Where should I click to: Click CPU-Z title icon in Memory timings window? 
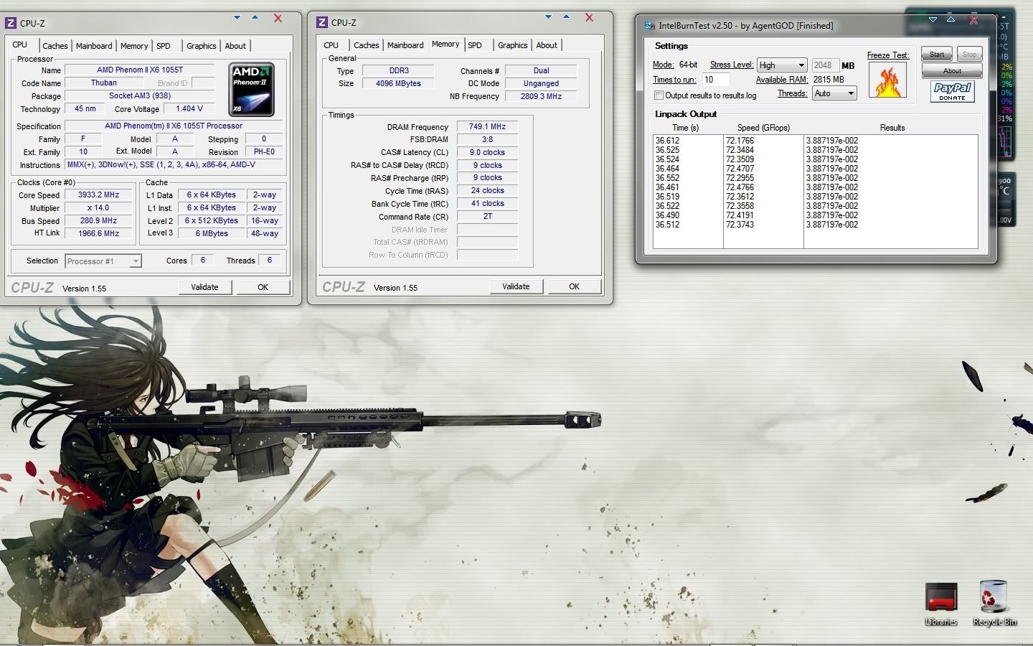(x=322, y=22)
